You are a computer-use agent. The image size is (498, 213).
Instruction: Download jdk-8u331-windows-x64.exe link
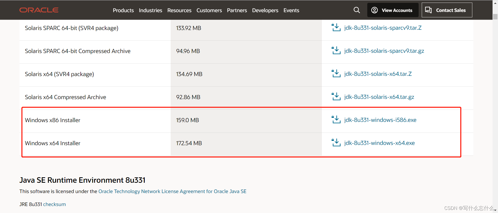point(379,143)
